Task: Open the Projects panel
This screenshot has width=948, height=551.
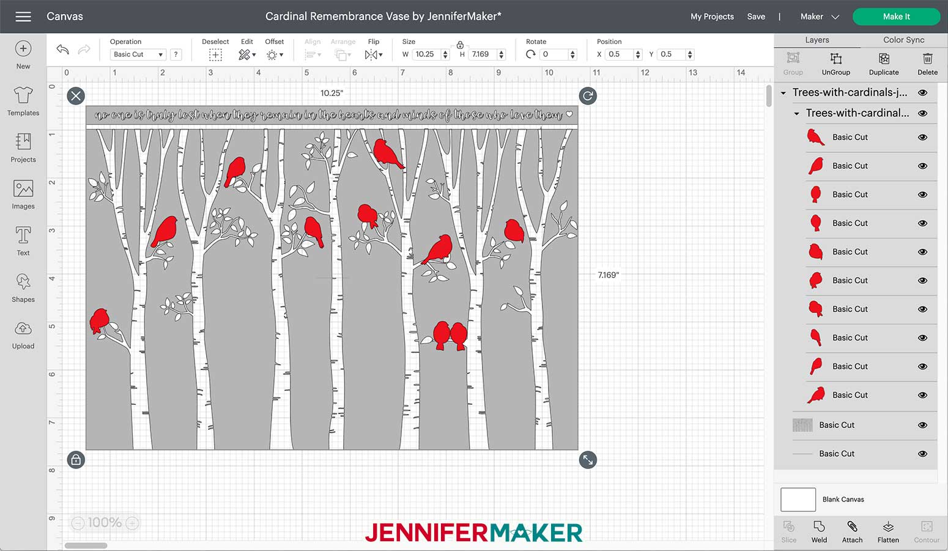Action: pos(23,148)
